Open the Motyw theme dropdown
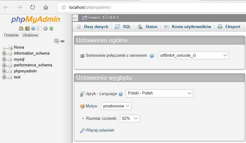The image size is (246, 143). 116,106
